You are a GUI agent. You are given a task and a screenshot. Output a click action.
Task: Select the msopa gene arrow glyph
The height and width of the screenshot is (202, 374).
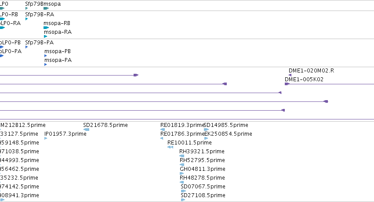(46, 8)
